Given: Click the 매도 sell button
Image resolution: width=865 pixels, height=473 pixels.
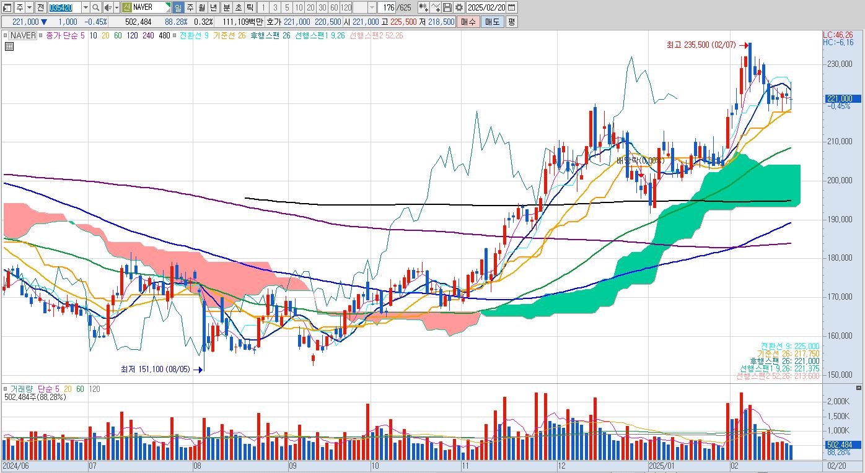Looking at the screenshot, I should click(492, 21).
